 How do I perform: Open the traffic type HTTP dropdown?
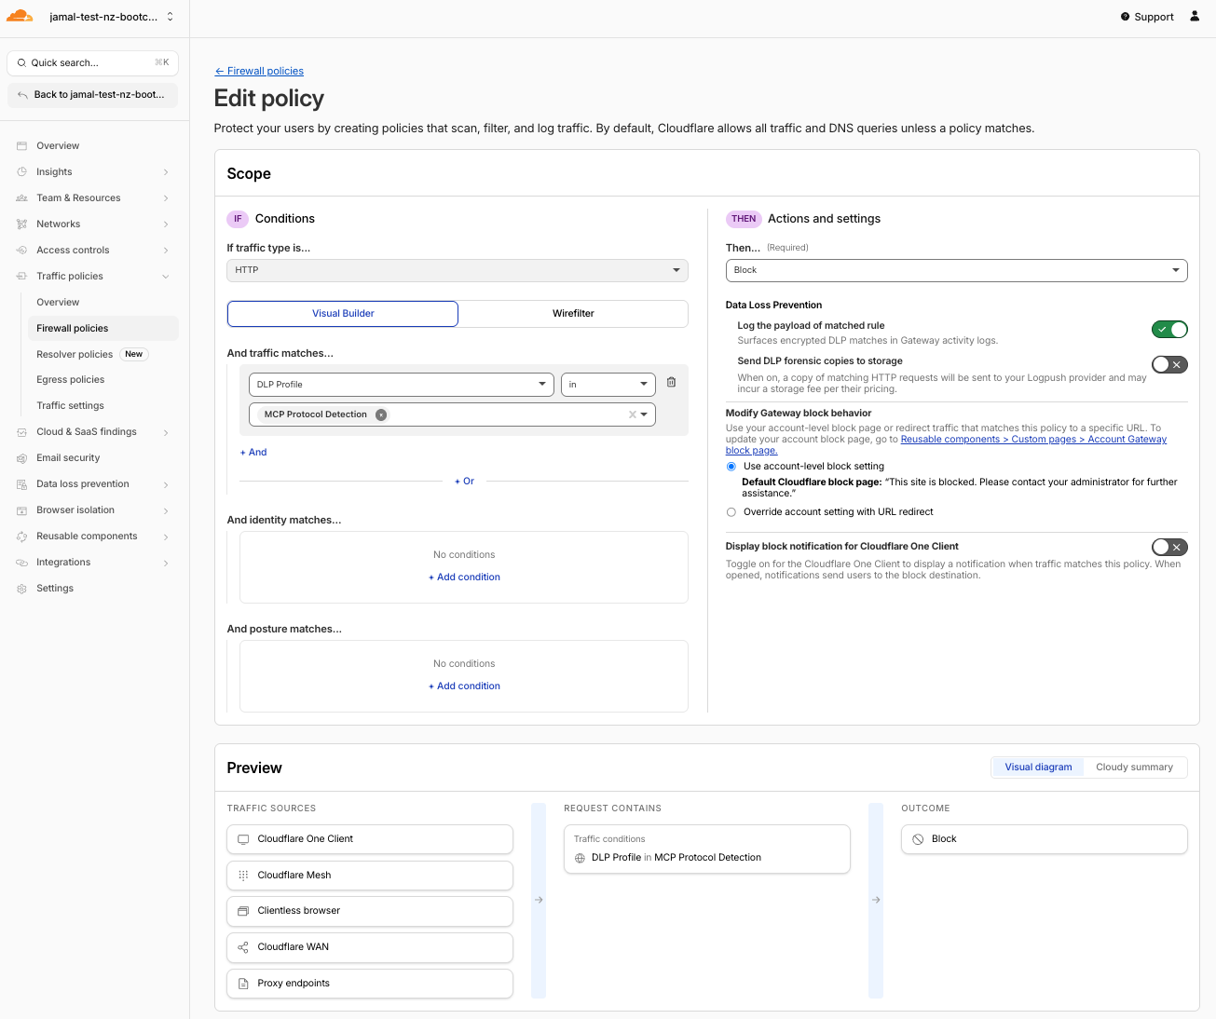point(458,270)
